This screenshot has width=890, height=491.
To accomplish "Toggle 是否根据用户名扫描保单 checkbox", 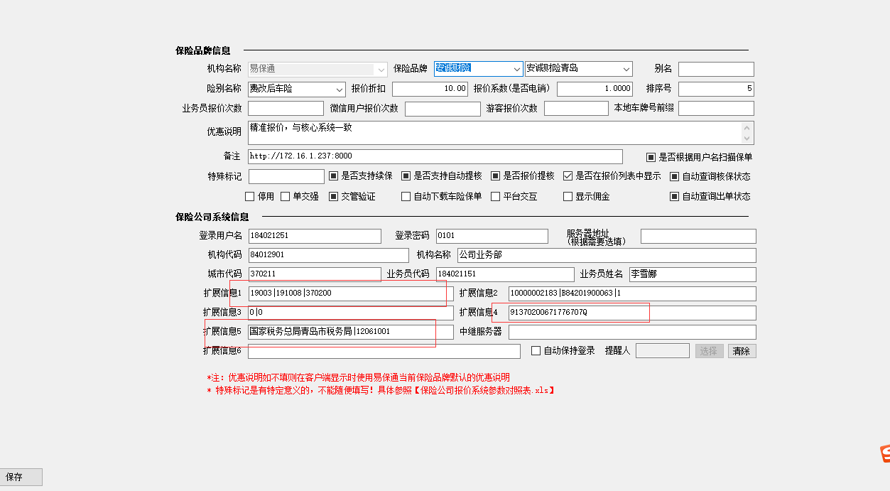I will pos(651,157).
